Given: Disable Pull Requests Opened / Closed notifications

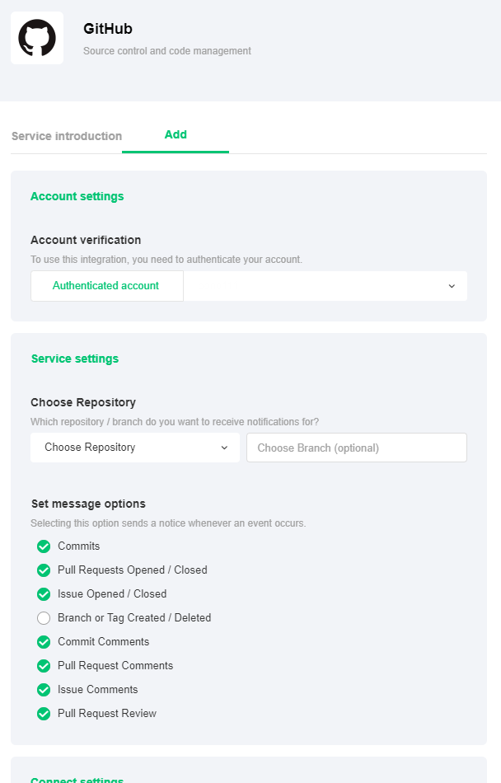Looking at the screenshot, I should tap(44, 570).
